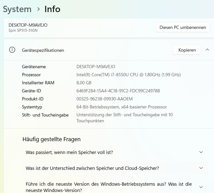
Task: Click the Systemtyp label
Action: [32, 107]
